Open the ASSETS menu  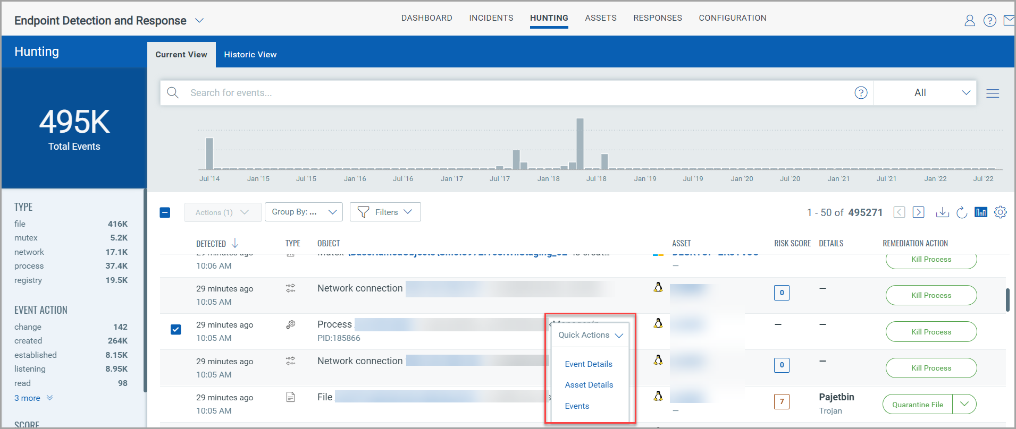click(x=601, y=18)
